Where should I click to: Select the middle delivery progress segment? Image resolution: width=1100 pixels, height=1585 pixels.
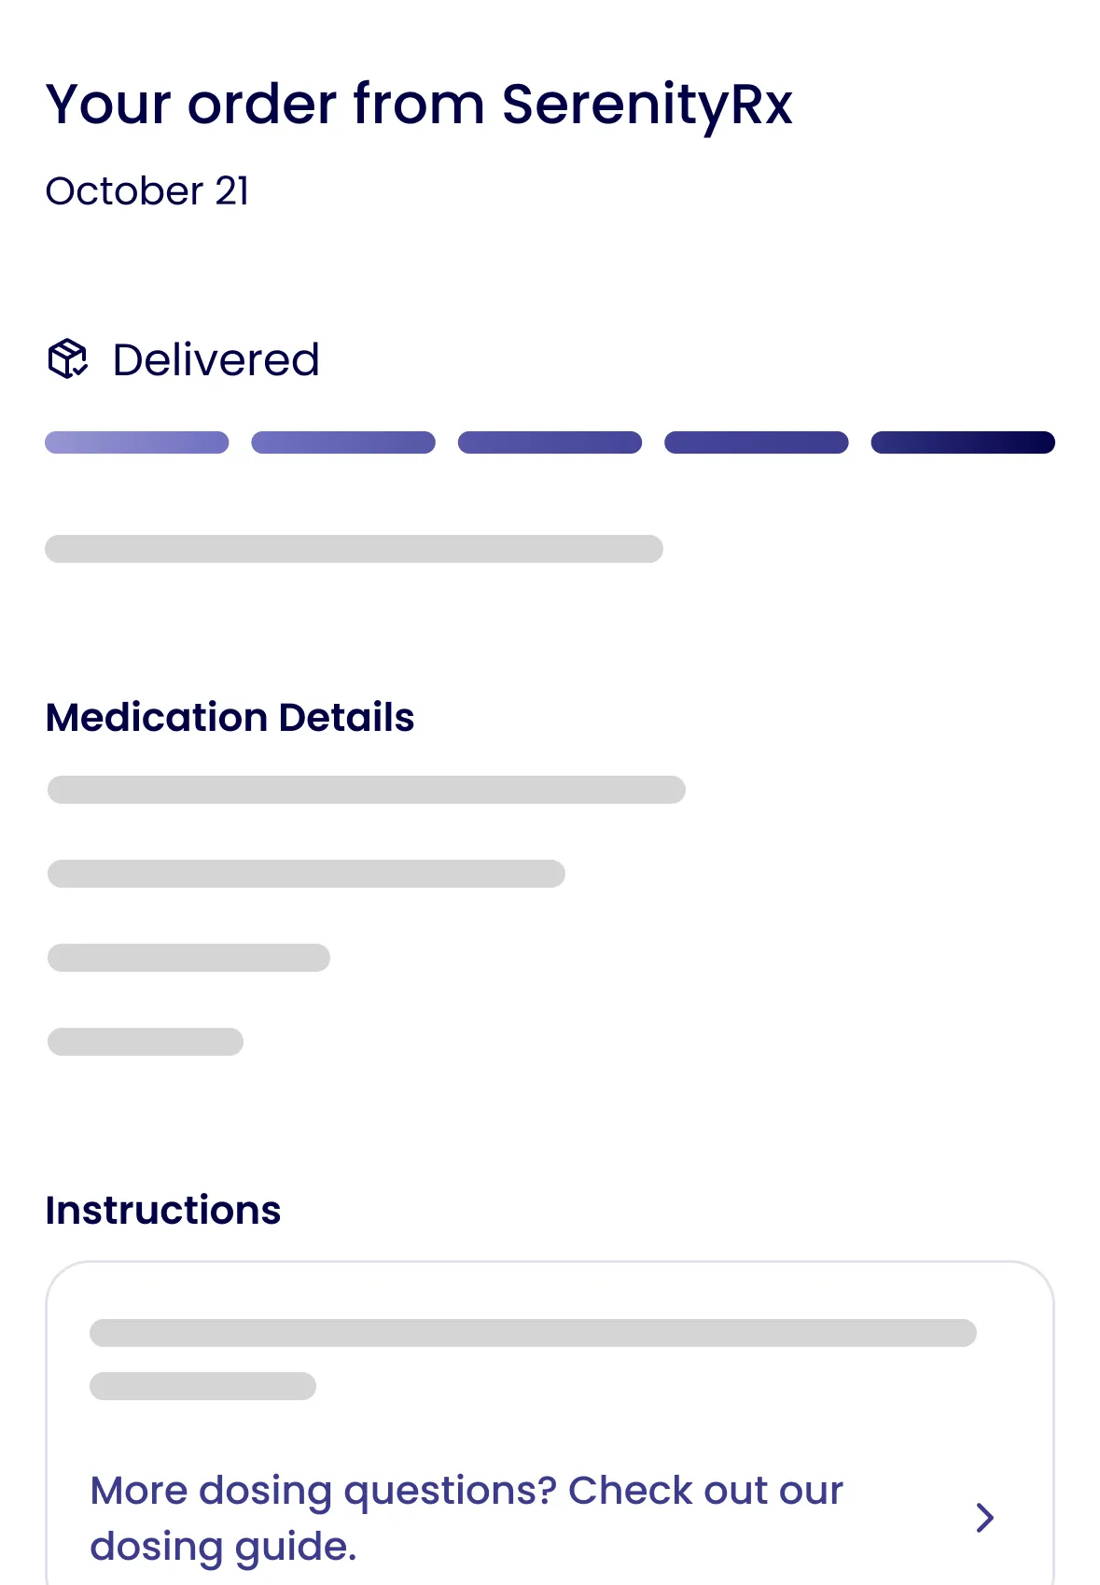coord(550,442)
